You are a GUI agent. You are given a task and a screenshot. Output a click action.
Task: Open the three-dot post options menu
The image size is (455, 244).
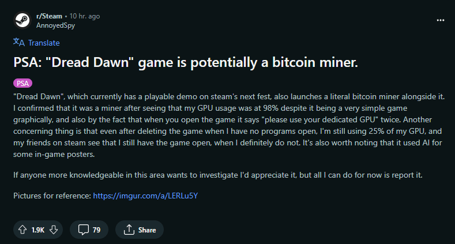click(x=441, y=20)
